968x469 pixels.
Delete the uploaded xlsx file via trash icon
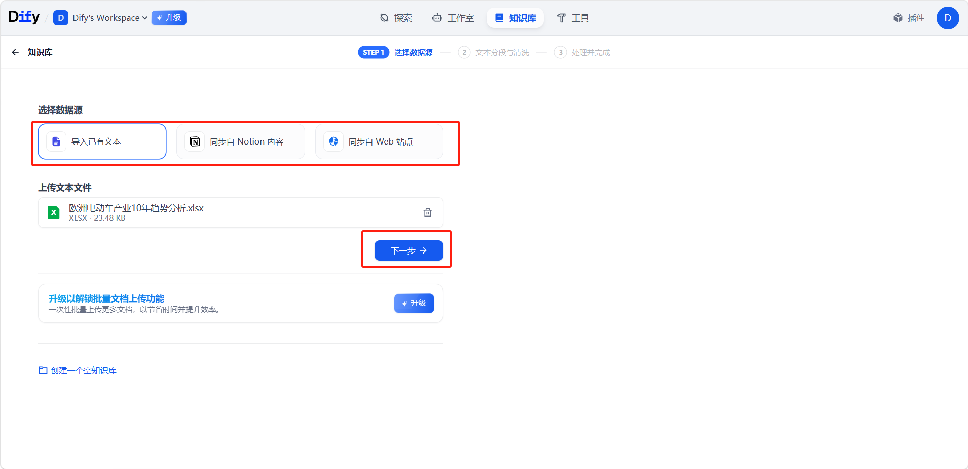tap(427, 212)
